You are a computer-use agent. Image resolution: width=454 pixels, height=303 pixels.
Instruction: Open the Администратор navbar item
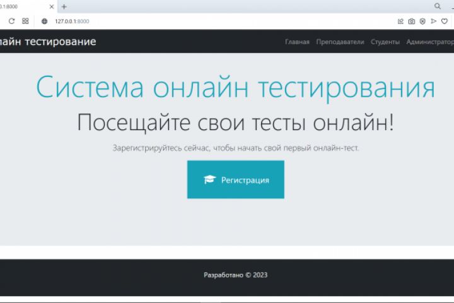point(430,42)
